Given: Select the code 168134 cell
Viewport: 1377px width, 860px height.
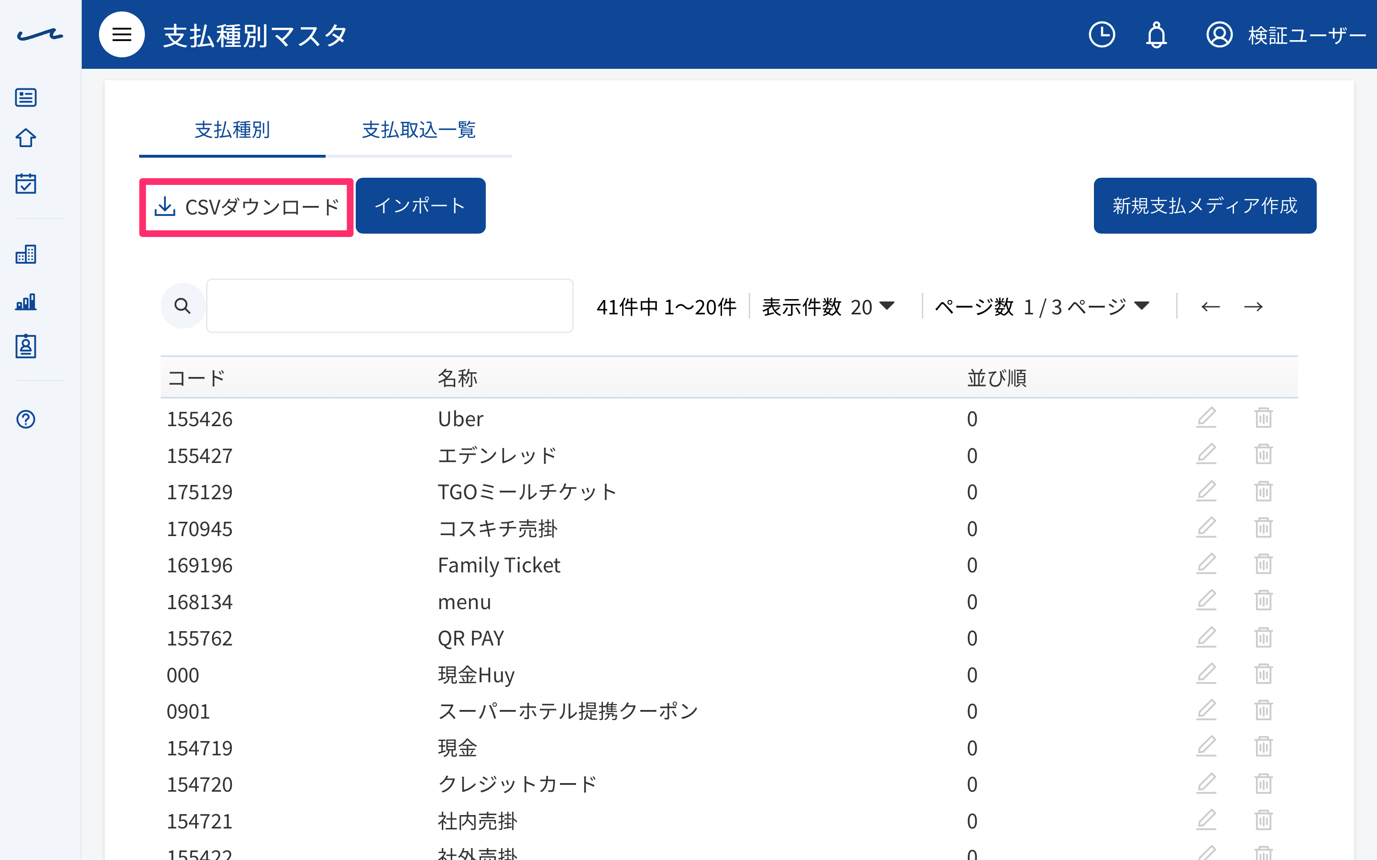Looking at the screenshot, I should tap(200, 602).
